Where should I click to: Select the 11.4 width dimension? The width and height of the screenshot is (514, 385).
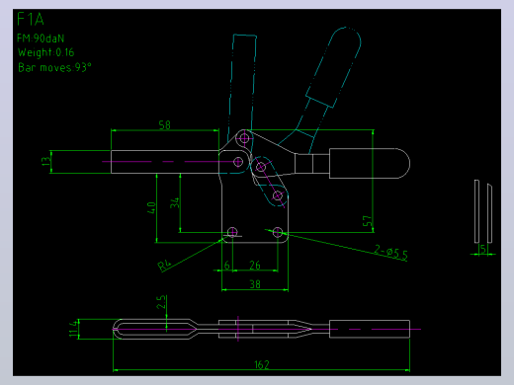[73, 329]
